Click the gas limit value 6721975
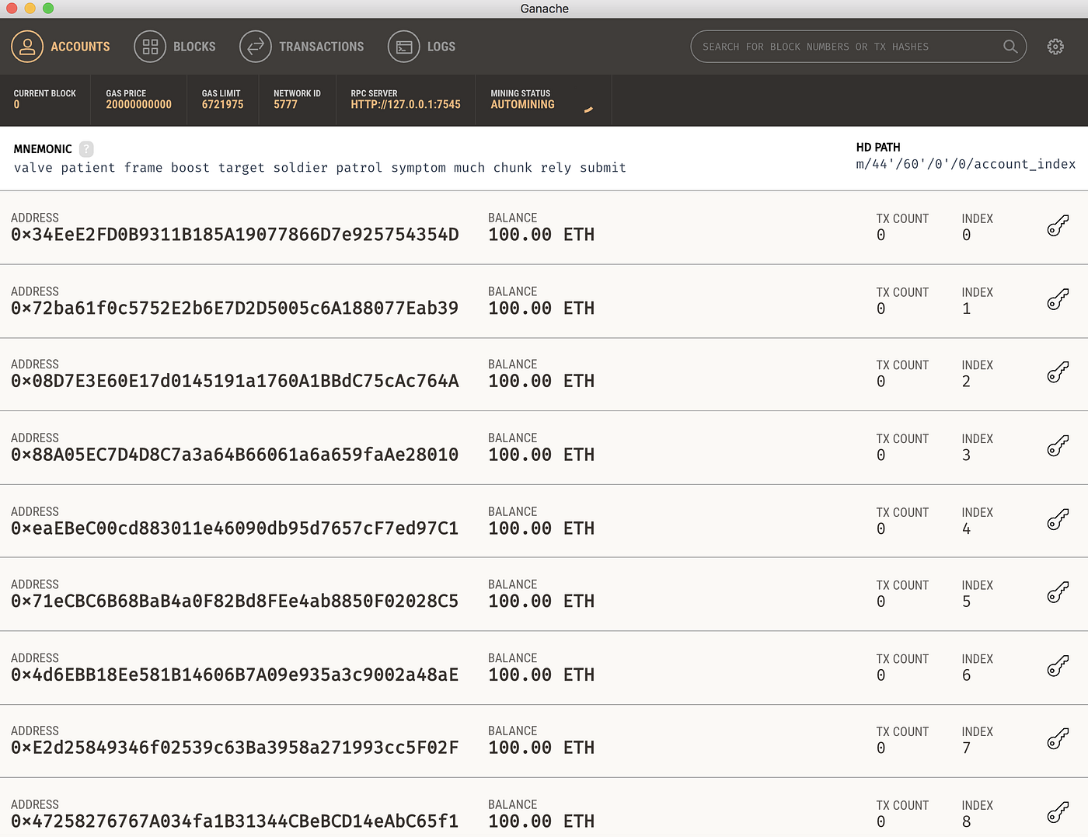Screen dimensions: 1088x837 click(223, 104)
